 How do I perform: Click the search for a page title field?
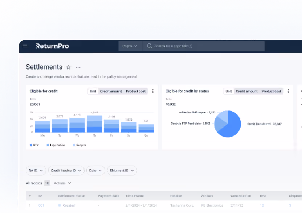point(203,46)
